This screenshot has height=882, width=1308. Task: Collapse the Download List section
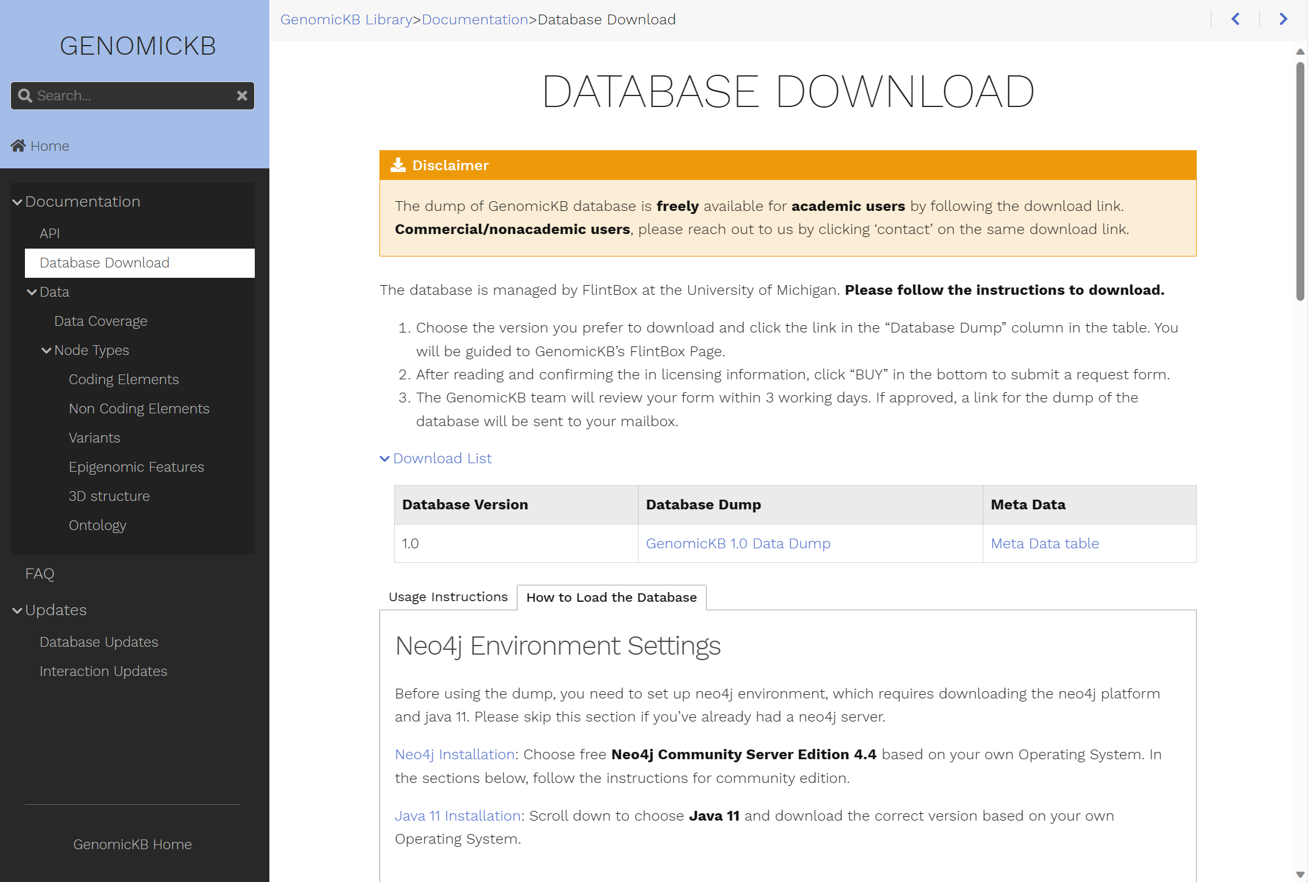point(384,459)
